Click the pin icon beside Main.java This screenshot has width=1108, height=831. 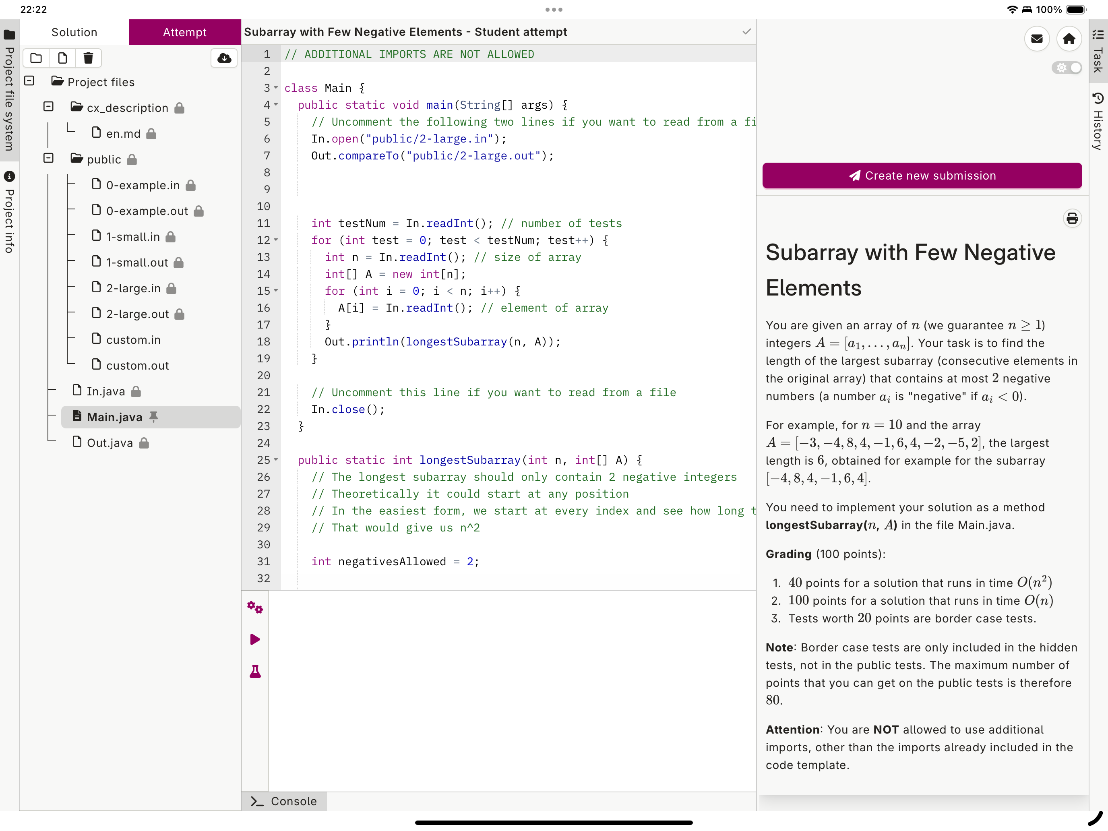tap(154, 417)
